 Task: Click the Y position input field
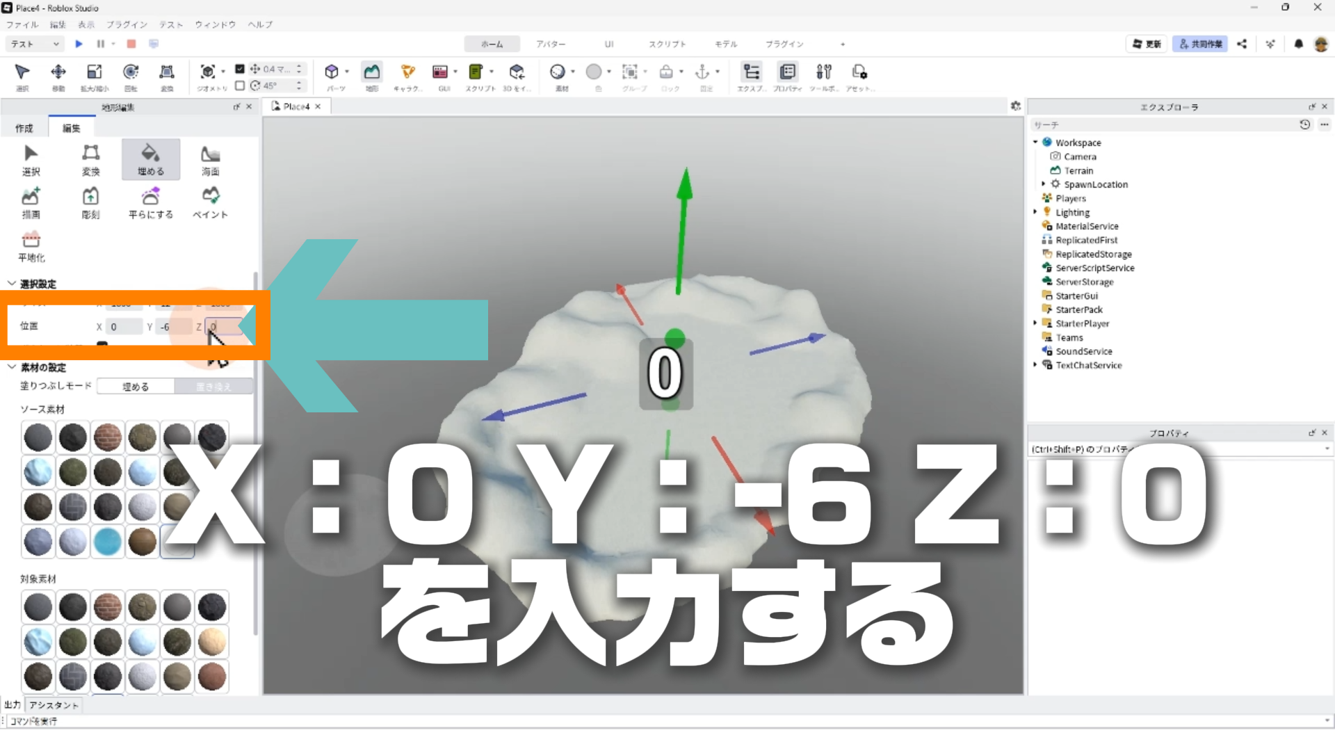pyautogui.click(x=174, y=327)
